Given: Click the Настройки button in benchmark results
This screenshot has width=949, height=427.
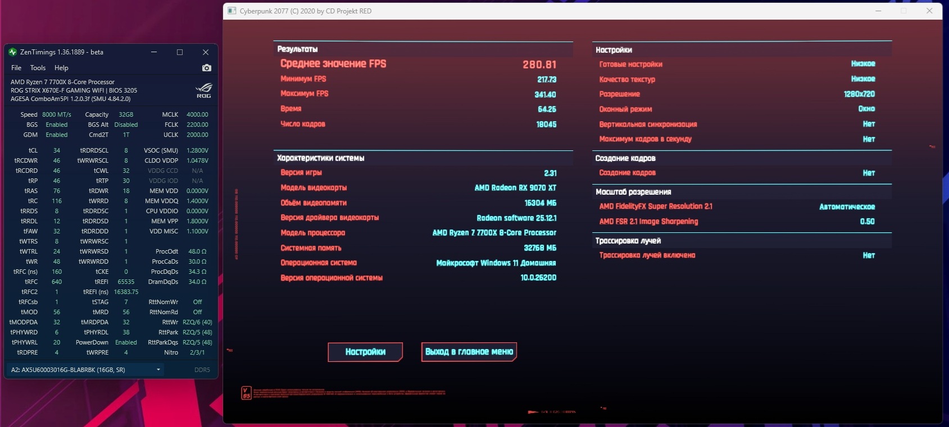Looking at the screenshot, I should pos(365,352).
